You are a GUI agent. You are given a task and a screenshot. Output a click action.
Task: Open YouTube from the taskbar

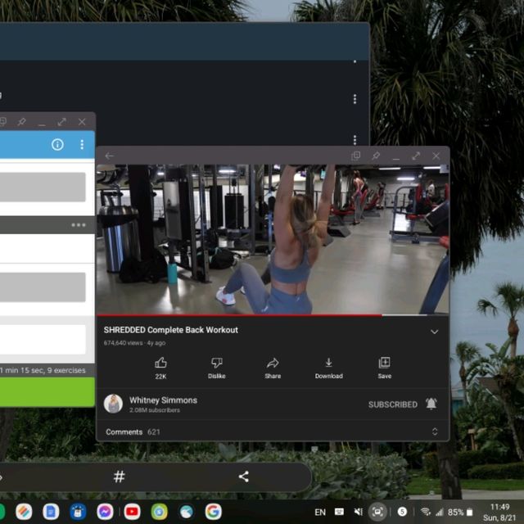(132, 512)
